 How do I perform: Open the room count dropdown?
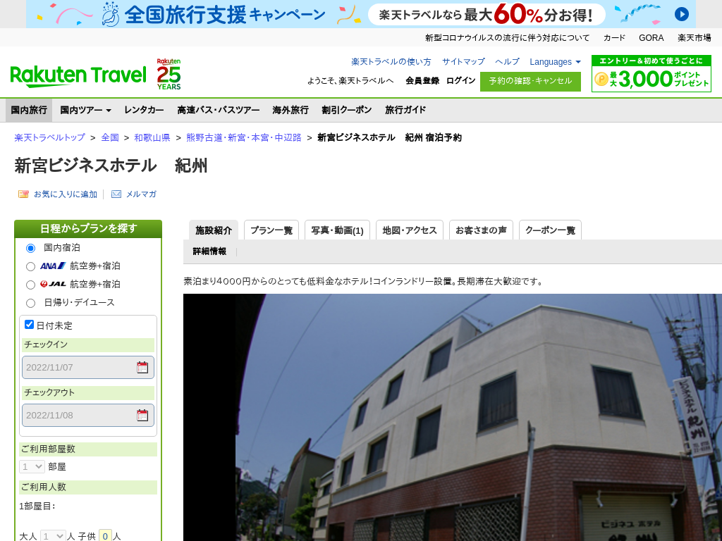pos(32,466)
